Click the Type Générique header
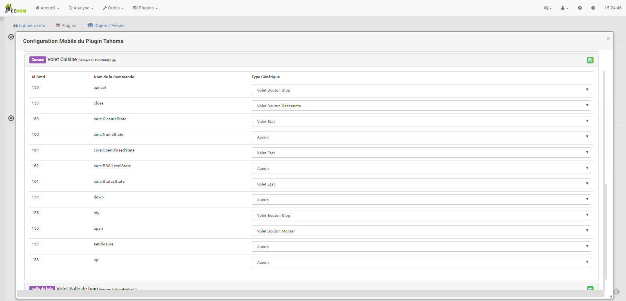 tap(266, 77)
